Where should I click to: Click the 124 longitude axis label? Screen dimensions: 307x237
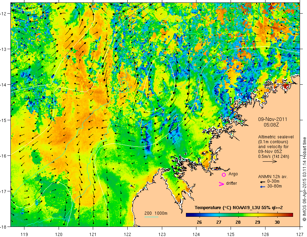(x=196, y=234)
